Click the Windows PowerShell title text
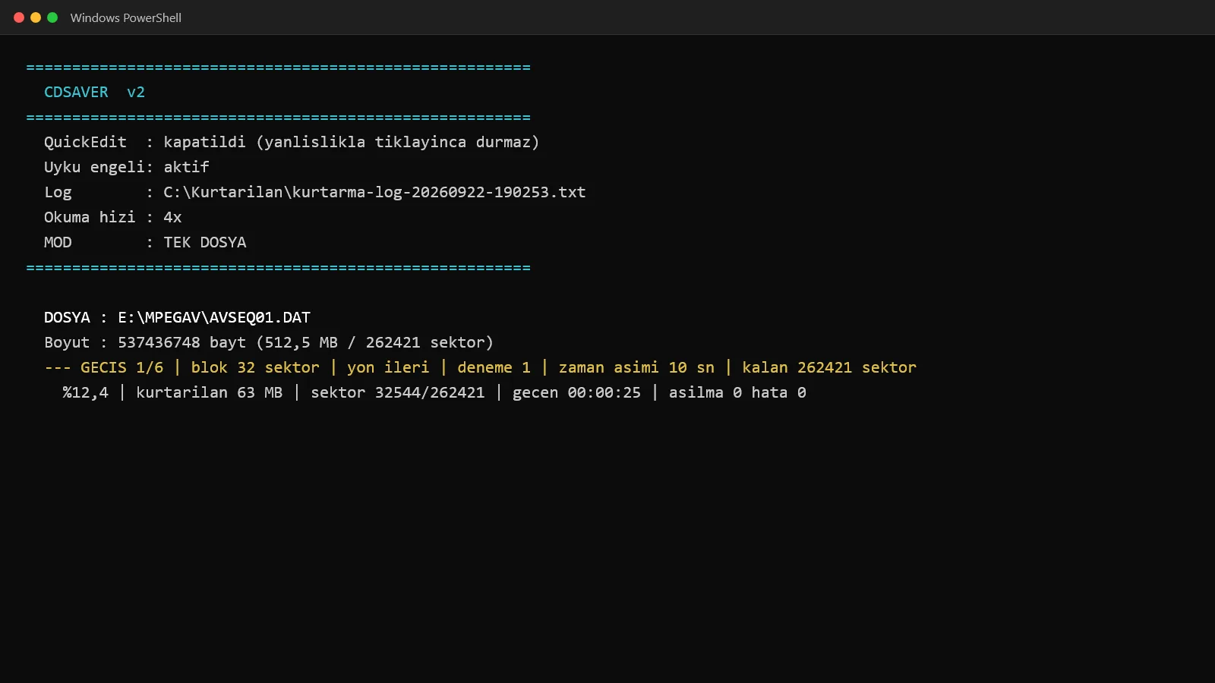The image size is (1215, 683). click(126, 17)
